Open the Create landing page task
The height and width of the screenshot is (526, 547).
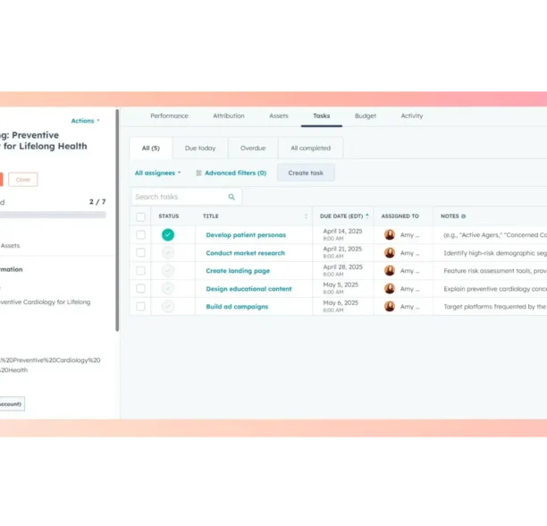(x=238, y=271)
